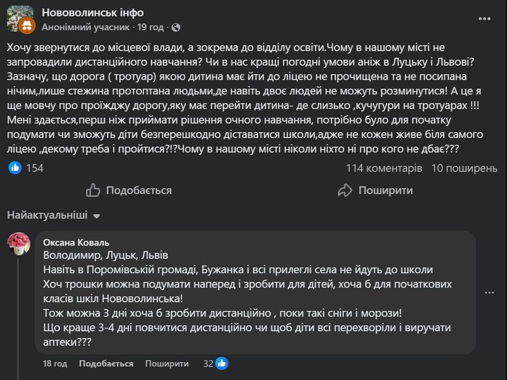Click the share arrow icon
This screenshot has height=380, width=507.
coord(345,190)
